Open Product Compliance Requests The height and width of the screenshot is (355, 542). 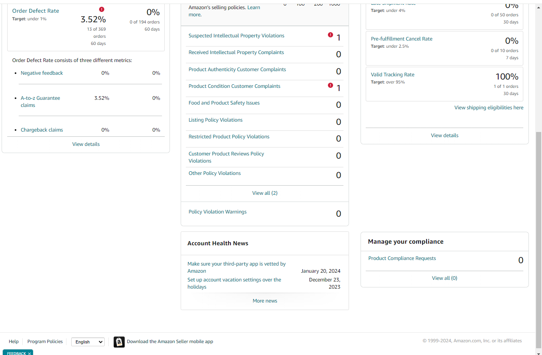(x=402, y=258)
